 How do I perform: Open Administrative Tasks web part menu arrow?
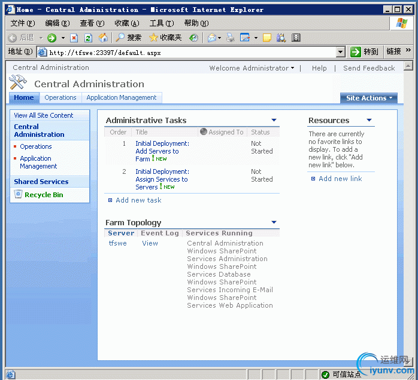tap(274, 120)
